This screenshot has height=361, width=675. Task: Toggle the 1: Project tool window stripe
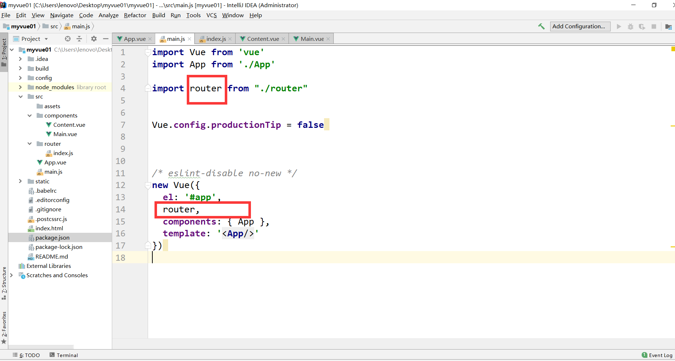click(4, 52)
